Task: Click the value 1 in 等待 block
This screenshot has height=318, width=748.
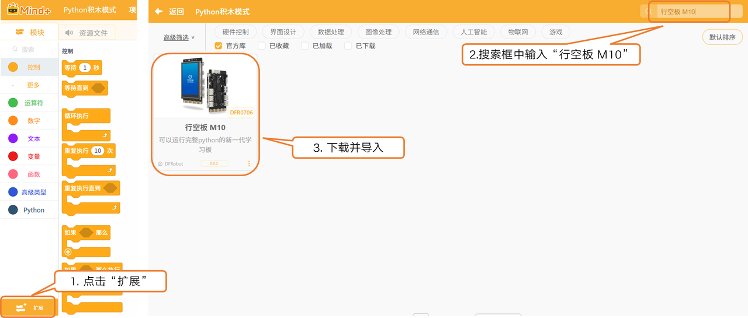Action: 85,68
